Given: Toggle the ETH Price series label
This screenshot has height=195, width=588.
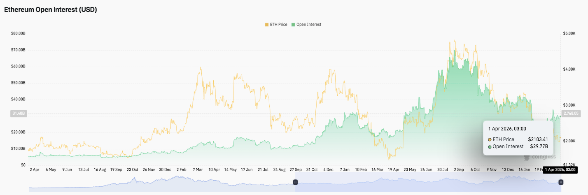Looking at the screenshot, I should coord(279,25).
